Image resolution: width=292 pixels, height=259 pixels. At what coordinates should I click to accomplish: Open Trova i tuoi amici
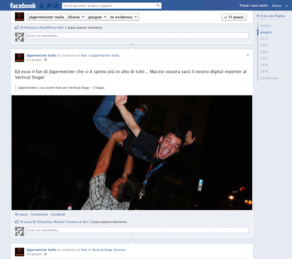(253, 6)
